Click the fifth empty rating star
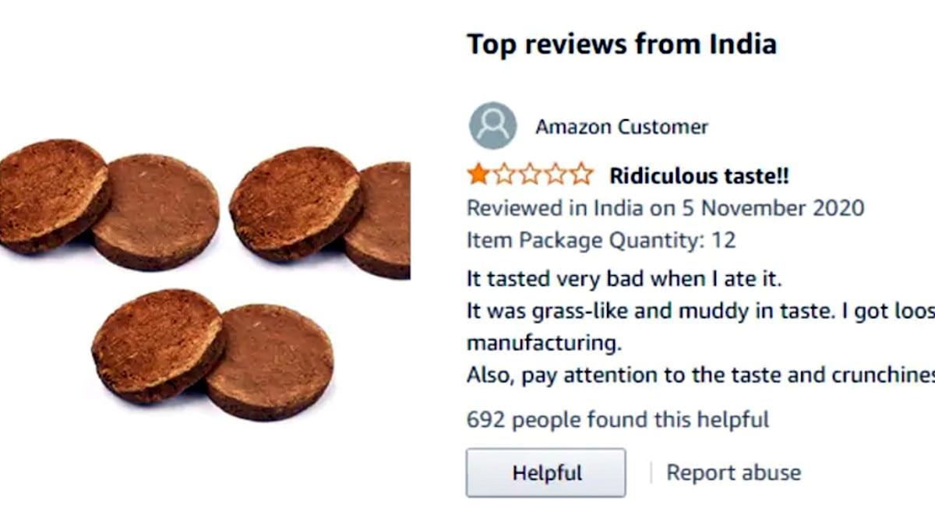 click(581, 175)
